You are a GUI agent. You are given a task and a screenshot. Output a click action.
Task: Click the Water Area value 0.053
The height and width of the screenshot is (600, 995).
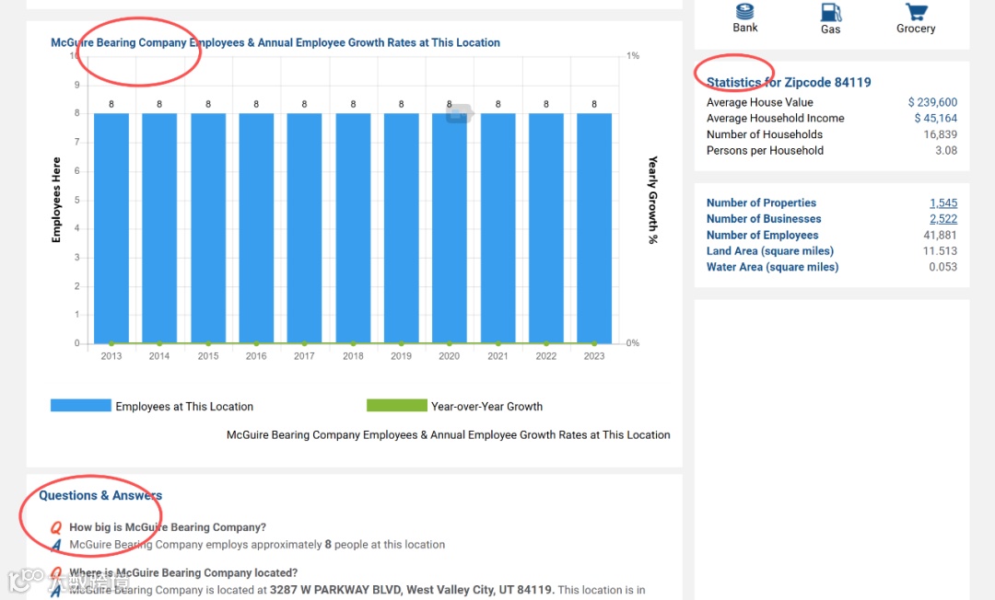point(943,267)
